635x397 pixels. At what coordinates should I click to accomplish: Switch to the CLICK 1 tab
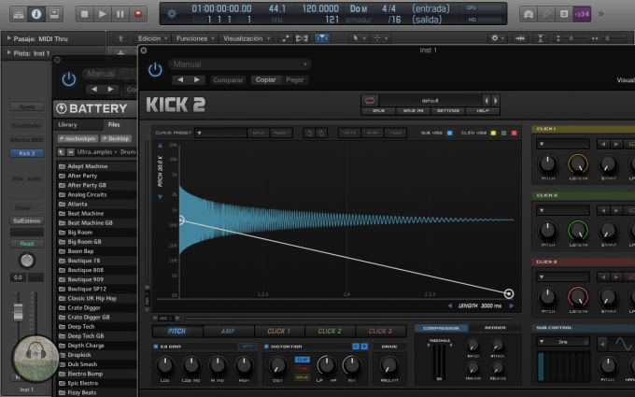(x=279, y=331)
